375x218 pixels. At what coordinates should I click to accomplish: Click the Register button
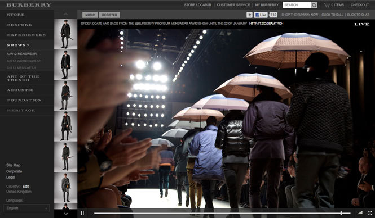coord(109,15)
